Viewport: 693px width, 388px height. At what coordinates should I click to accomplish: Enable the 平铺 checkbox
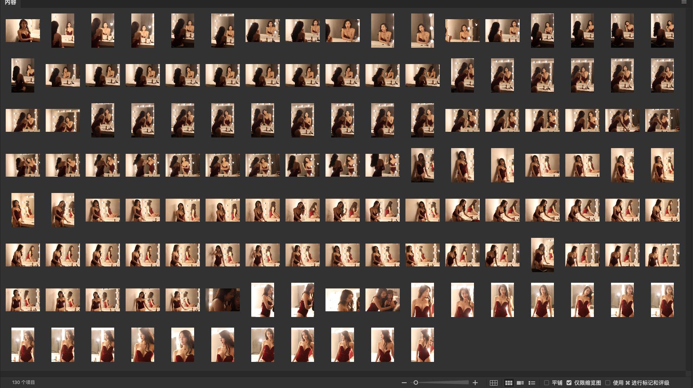(547, 383)
